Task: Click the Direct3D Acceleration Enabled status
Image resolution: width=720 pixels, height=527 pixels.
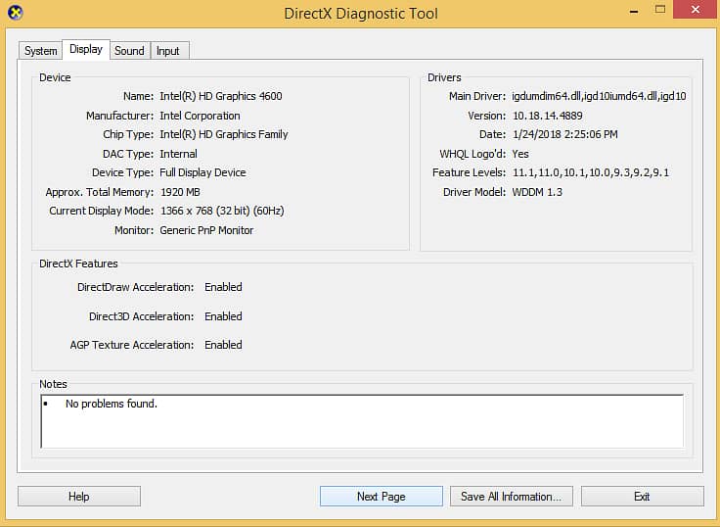Action: click(223, 316)
